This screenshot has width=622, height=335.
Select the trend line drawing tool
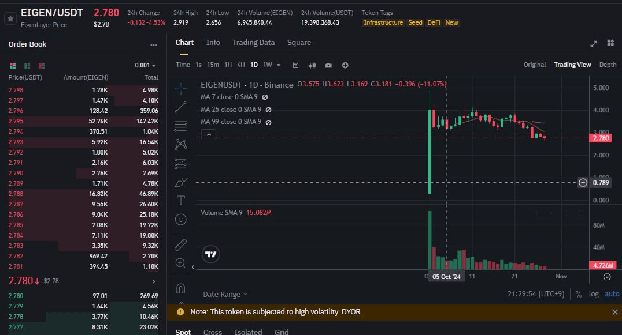181,107
